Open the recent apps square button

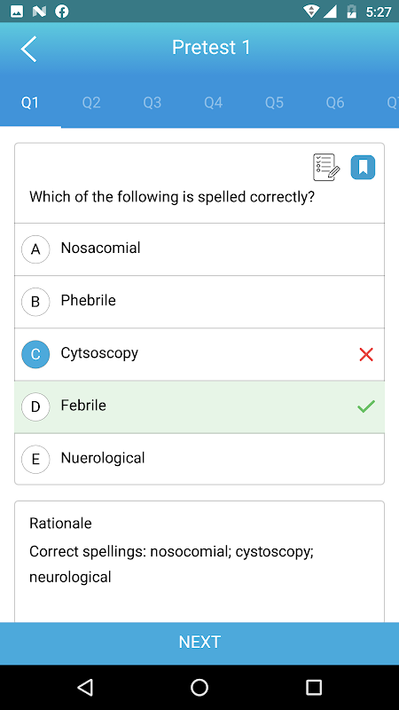[314, 687]
